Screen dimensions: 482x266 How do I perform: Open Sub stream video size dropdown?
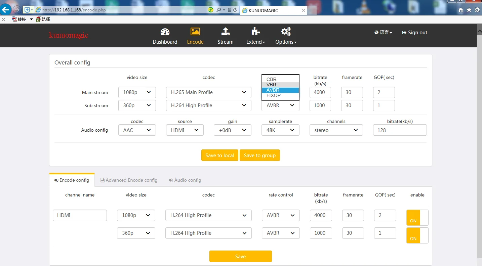[137, 105]
